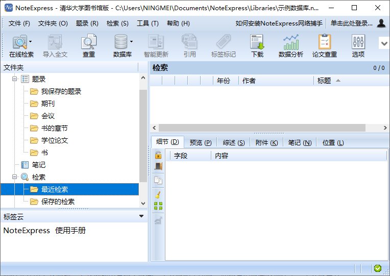The height and width of the screenshot is (276, 390).
Task: Click folder tree scroll down arrow
Action: [x=143, y=203]
